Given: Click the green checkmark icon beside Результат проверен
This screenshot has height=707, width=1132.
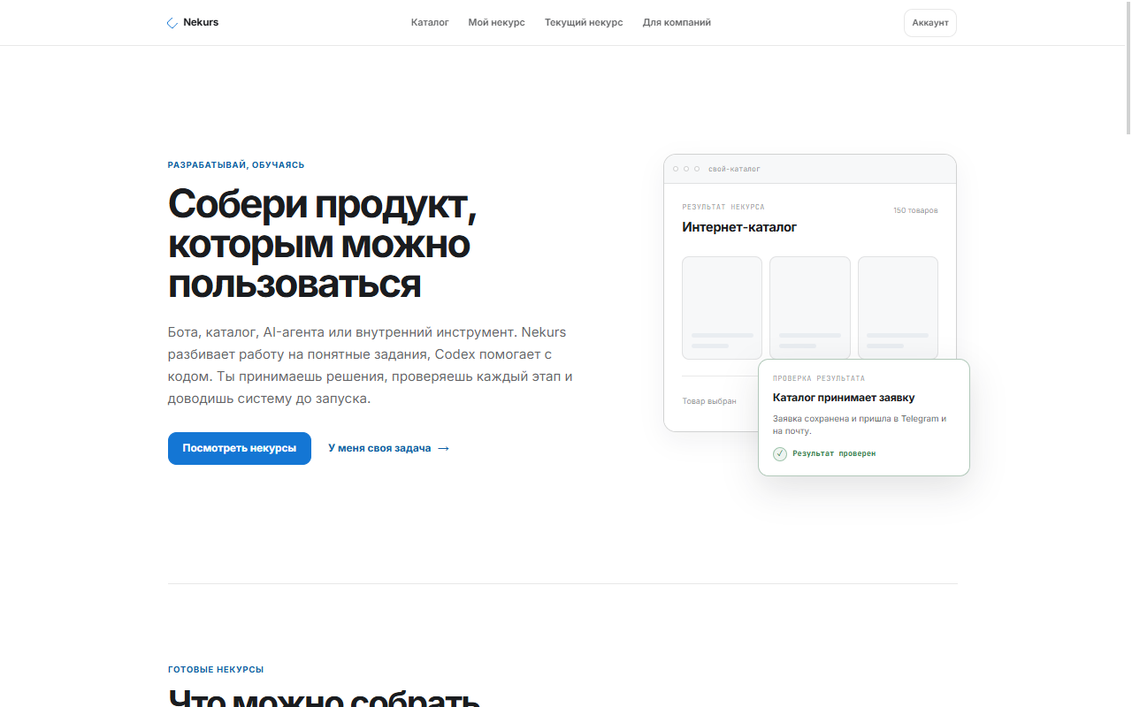Looking at the screenshot, I should coord(780,454).
